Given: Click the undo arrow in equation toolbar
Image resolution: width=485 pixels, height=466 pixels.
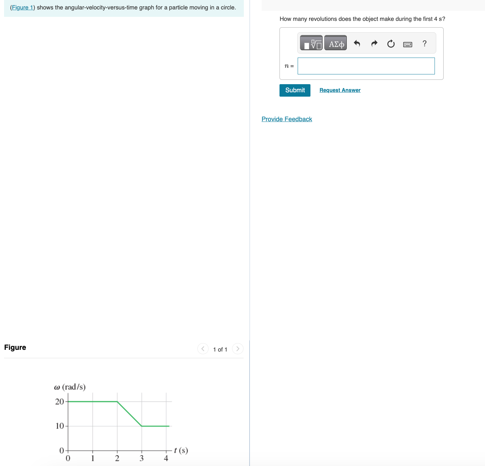Looking at the screenshot, I should coord(357,43).
